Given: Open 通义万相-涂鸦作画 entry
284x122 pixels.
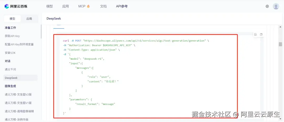Looking at the screenshot, I should point(17,119).
